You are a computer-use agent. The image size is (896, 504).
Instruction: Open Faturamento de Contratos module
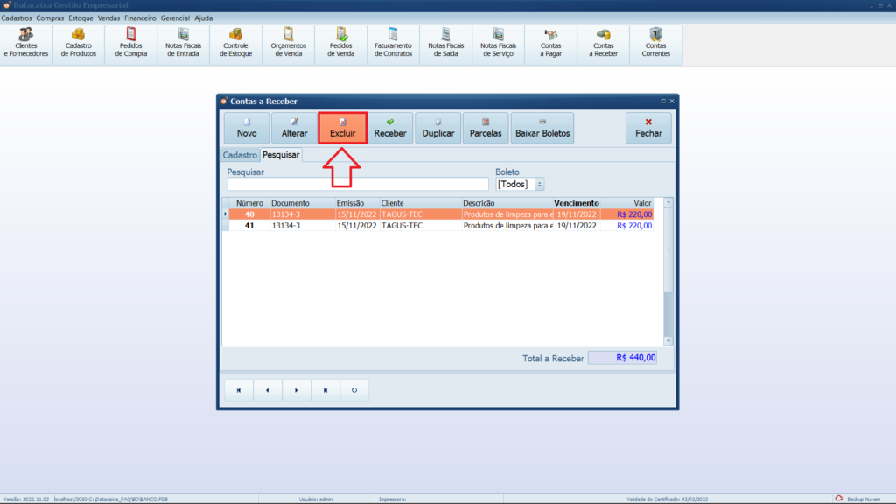click(393, 43)
